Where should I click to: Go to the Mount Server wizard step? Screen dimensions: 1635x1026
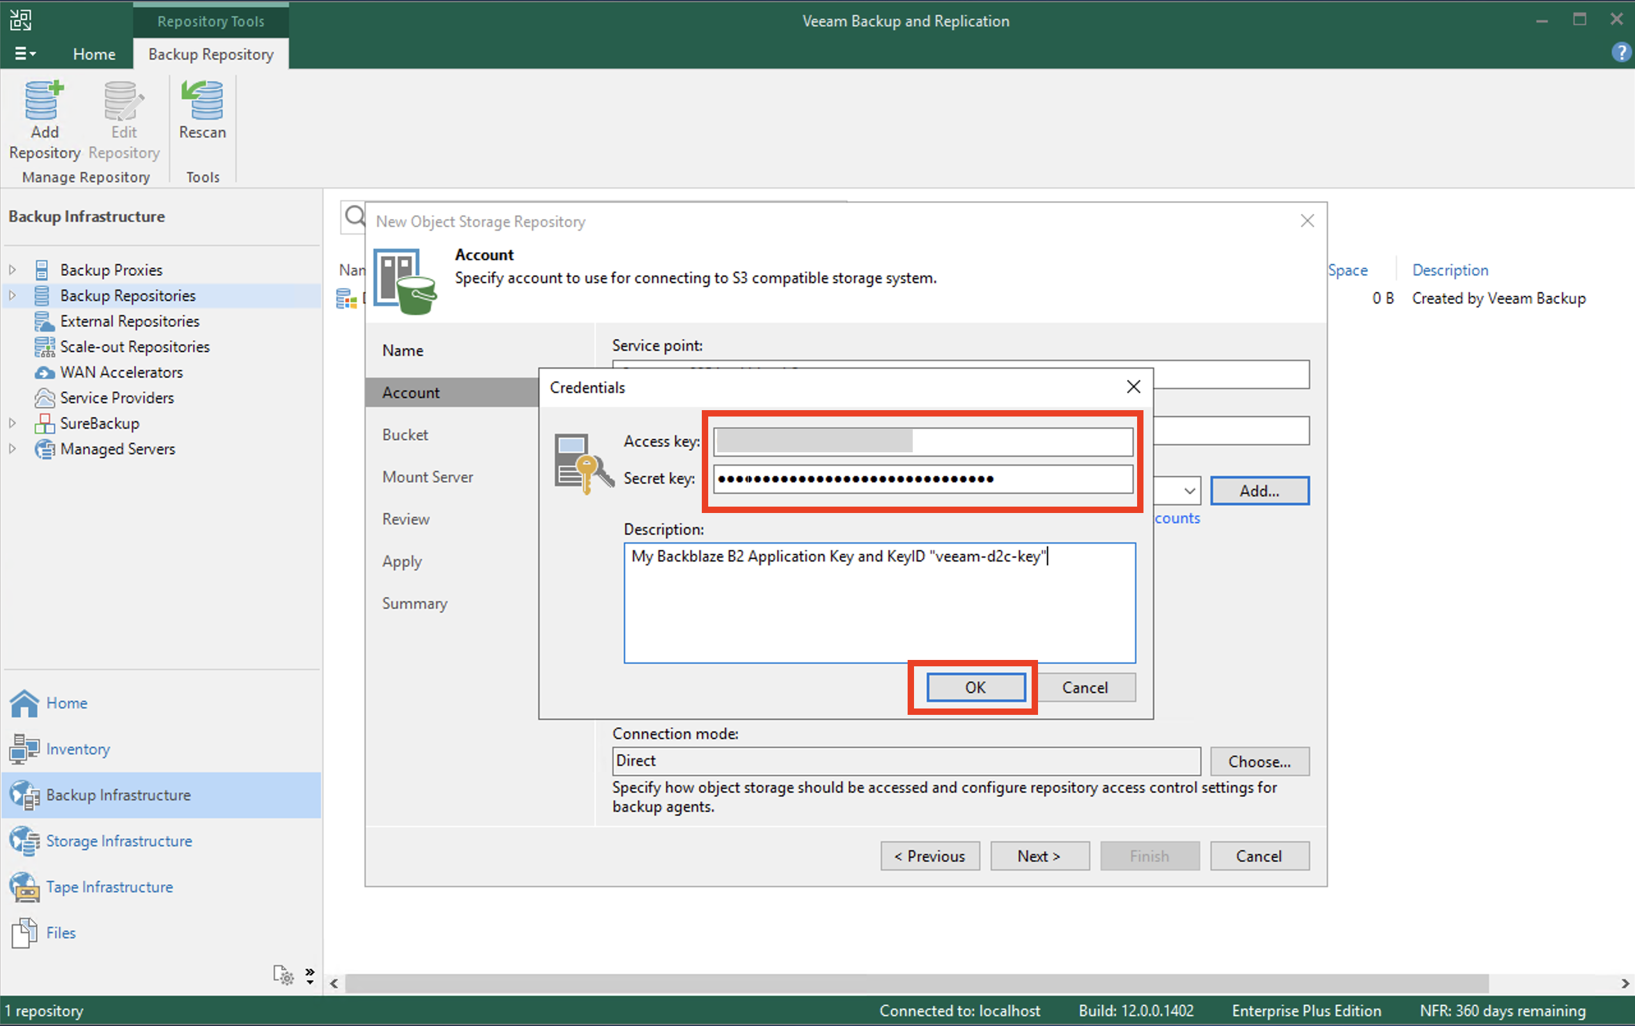click(427, 477)
